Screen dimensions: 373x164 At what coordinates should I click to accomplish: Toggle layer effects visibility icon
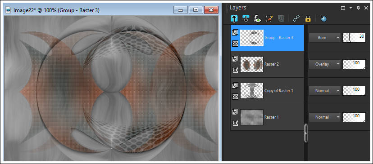pos(257,18)
